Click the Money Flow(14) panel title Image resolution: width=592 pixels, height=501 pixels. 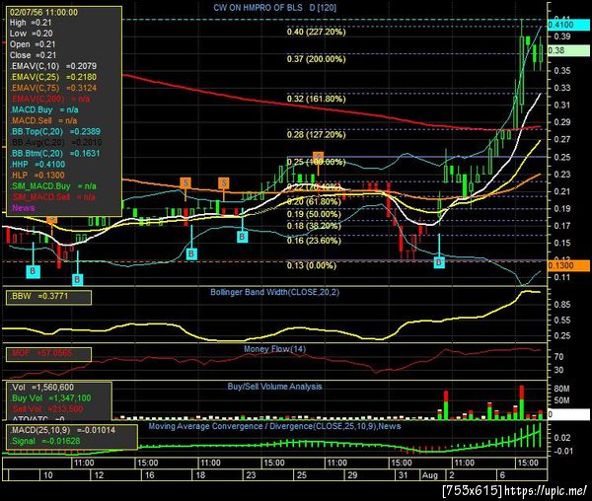274,349
